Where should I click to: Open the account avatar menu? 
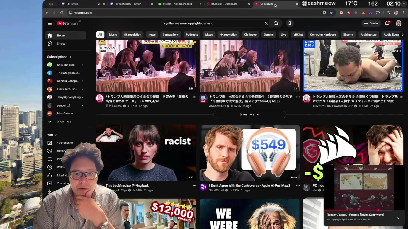coord(398,23)
